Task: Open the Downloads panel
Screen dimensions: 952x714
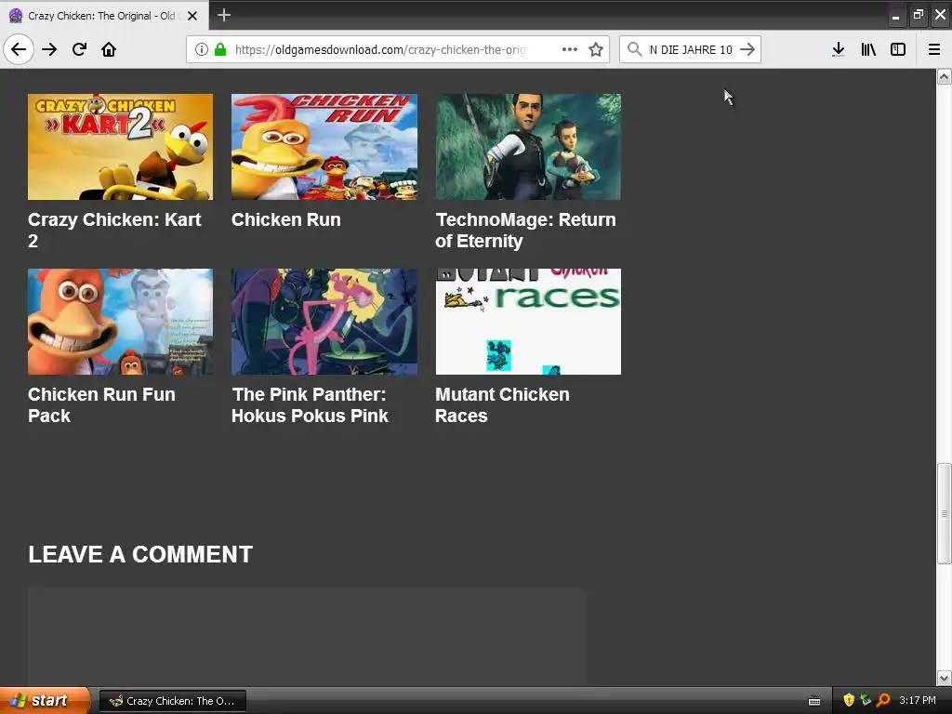Action: (839, 50)
